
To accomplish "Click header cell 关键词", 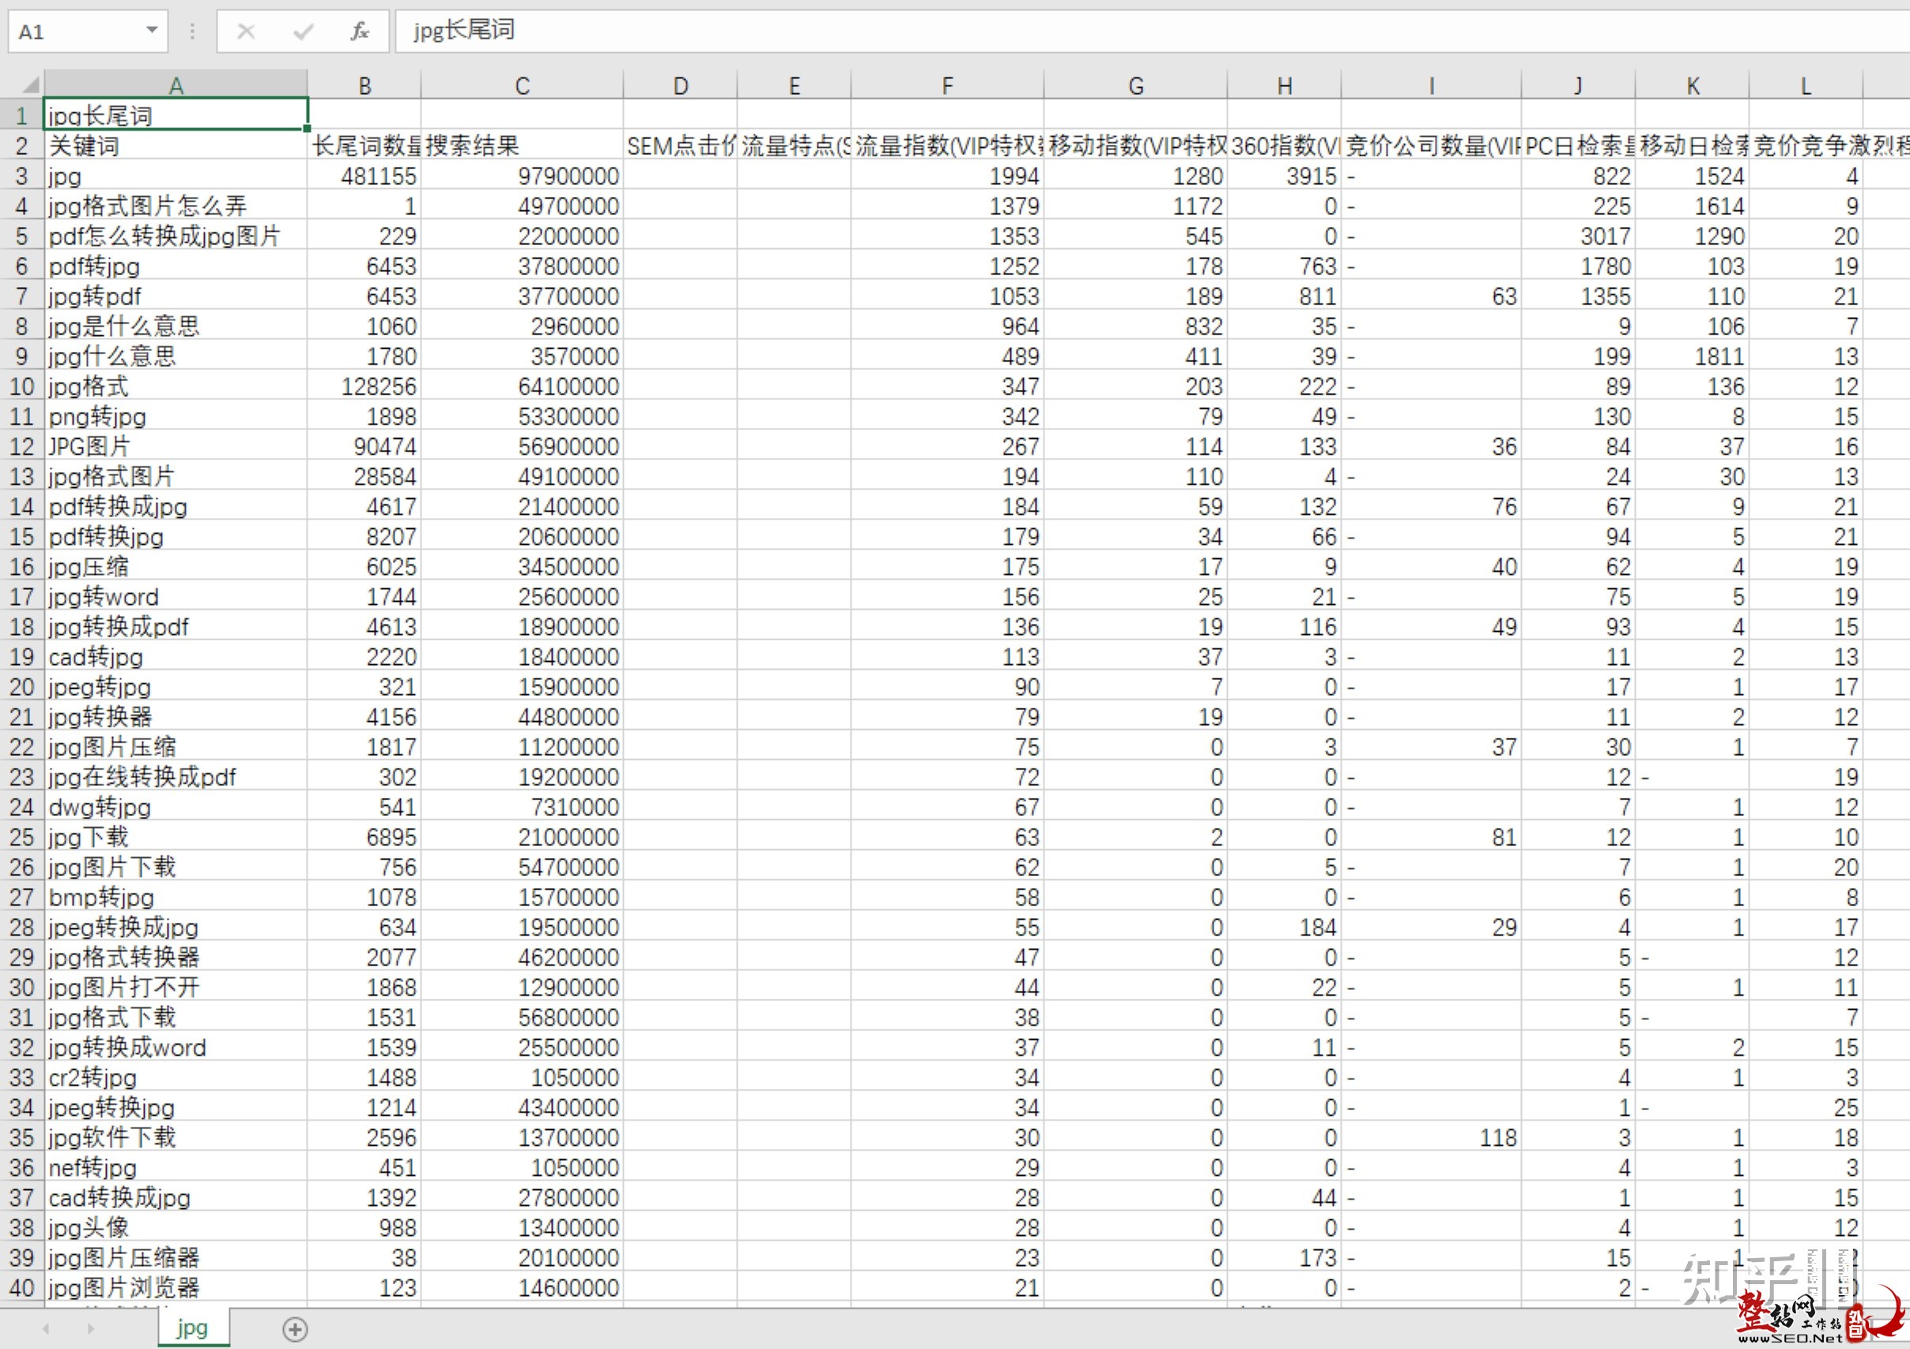I will click(x=176, y=145).
